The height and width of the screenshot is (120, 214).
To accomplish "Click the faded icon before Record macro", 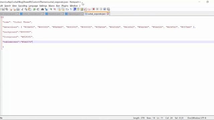I will click(89, 9).
